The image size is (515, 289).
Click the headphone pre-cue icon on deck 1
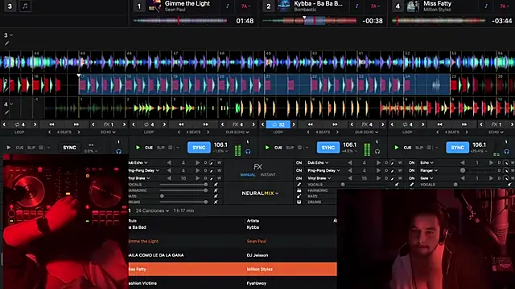tap(248, 152)
